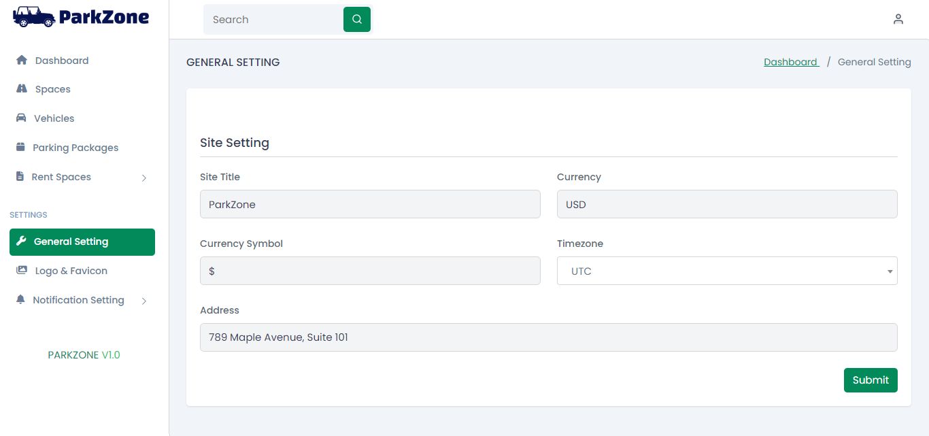This screenshot has width=929, height=436.
Task: Click the Spaces road icon
Action: tap(21, 89)
